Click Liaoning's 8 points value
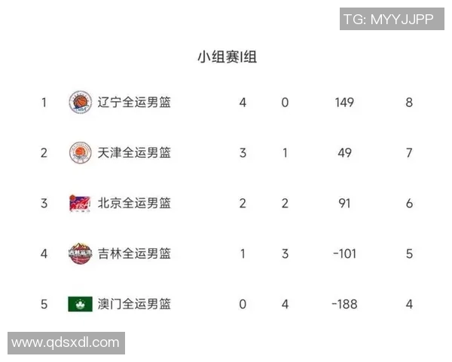The height and width of the screenshot is (362, 452). pos(409,102)
